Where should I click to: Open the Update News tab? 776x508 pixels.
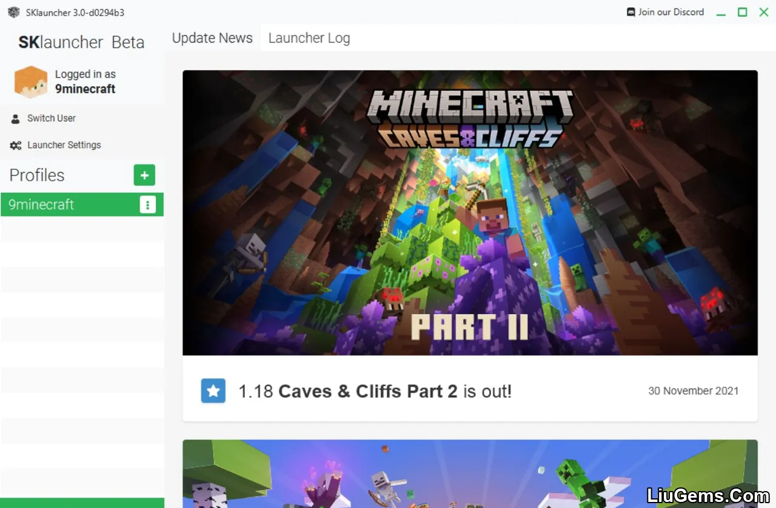[212, 38]
